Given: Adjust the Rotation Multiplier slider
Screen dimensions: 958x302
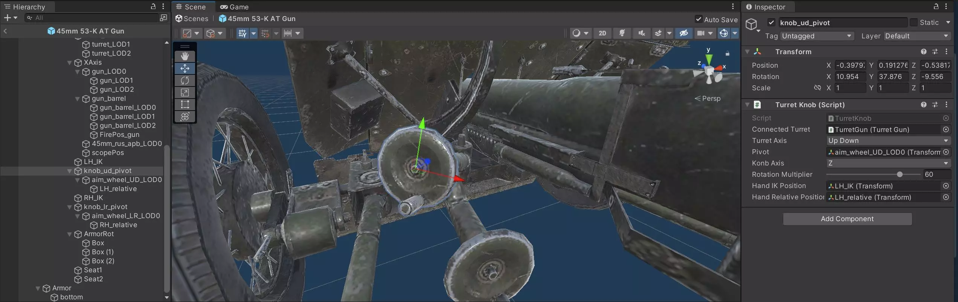Looking at the screenshot, I should coord(874,175).
